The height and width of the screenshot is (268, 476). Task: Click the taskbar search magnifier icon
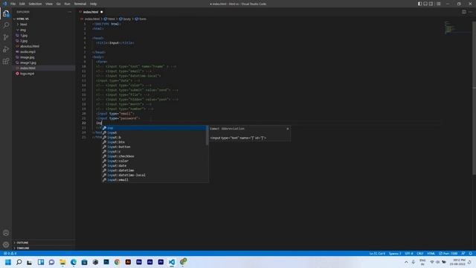19,262
